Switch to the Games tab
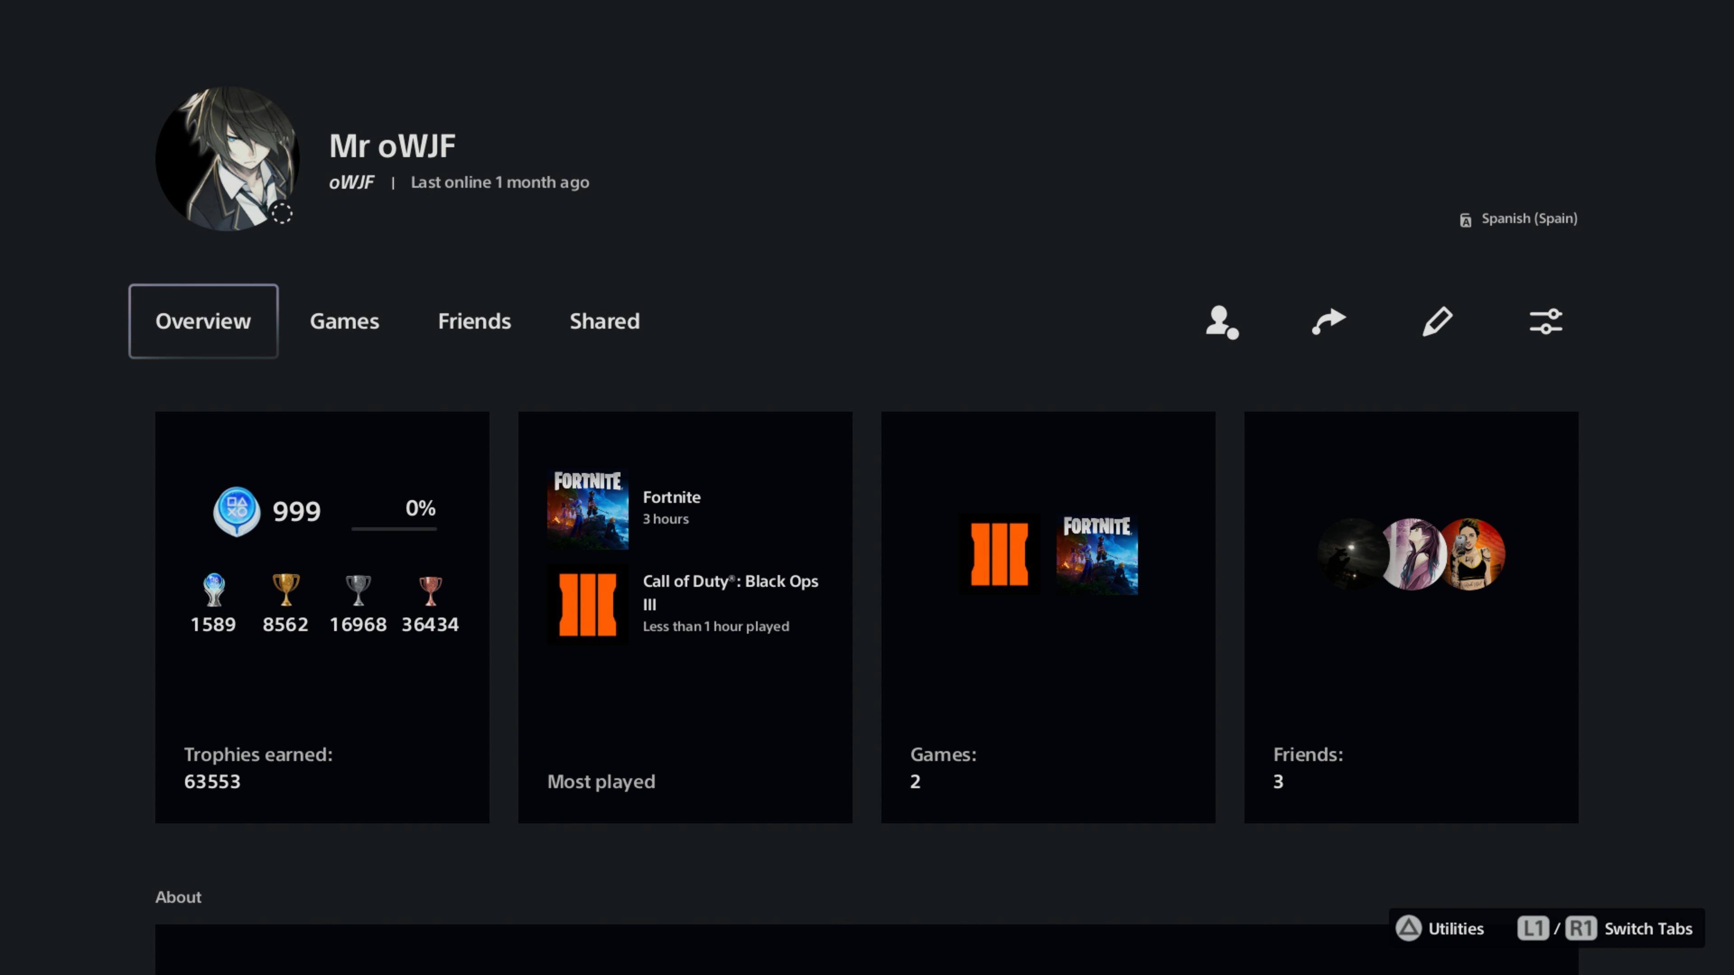This screenshot has height=975, width=1734. [344, 321]
